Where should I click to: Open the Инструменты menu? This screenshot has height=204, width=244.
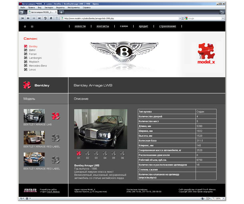click(x=74, y=8)
